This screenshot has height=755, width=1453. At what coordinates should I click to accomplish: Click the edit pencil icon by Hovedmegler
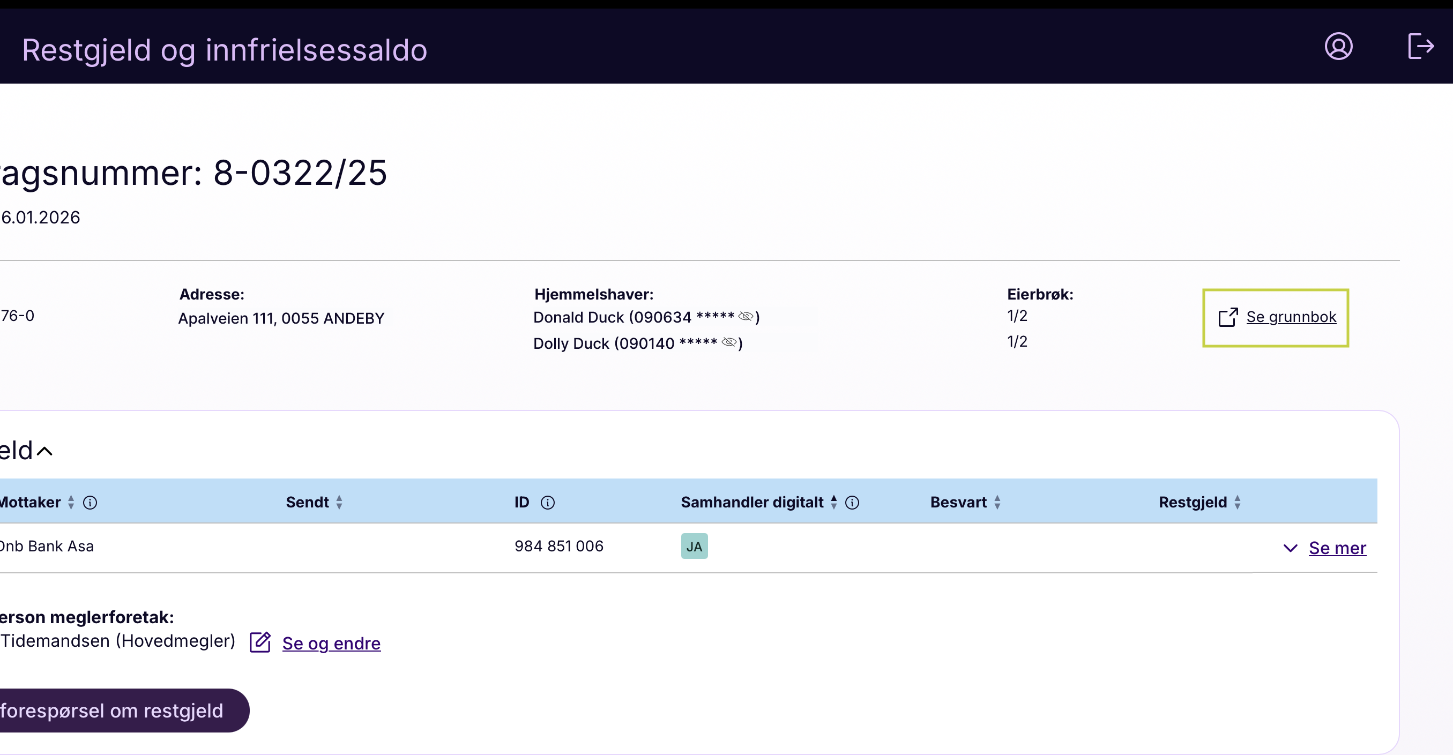point(260,642)
